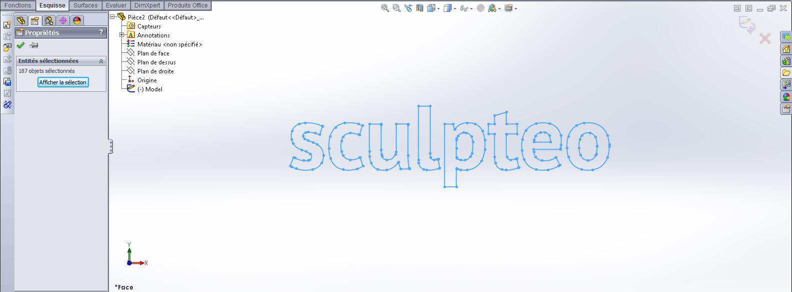The image size is (792, 292).
Task: Click the top annotation tool in left toolbar
Action: 7,24
